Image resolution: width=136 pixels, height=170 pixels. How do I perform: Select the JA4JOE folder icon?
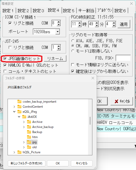tap(24, 117)
